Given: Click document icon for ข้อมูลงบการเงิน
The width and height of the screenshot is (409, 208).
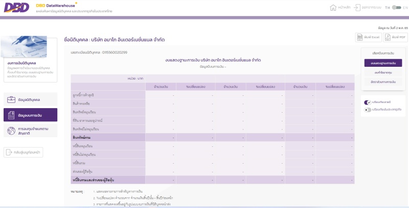Looking at the screenshot, I should click(11, 115).
